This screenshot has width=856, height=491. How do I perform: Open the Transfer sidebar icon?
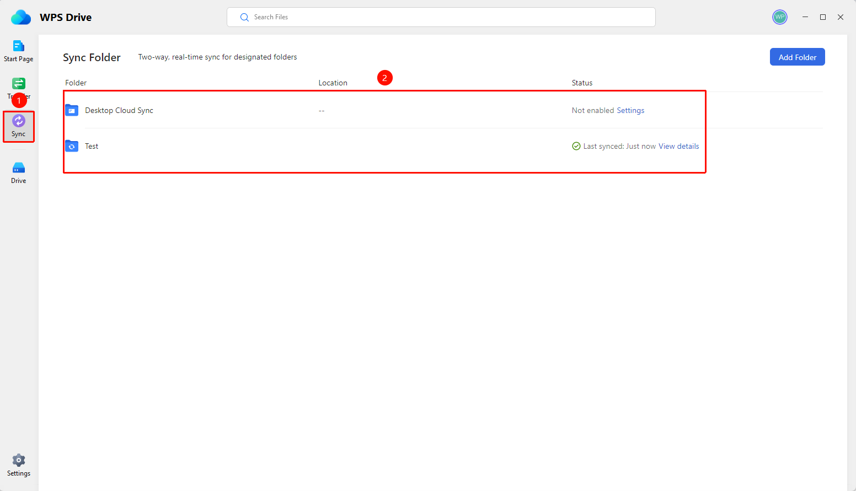pyautogui.click(x=19, y=84)
